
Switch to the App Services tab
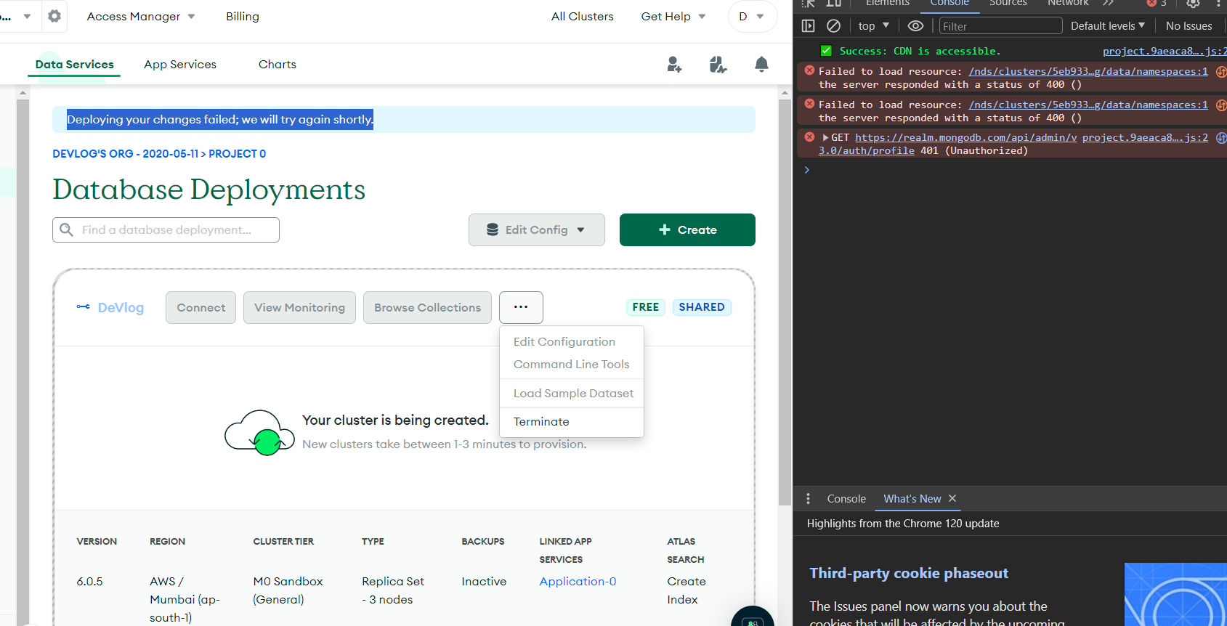point(180,65)
